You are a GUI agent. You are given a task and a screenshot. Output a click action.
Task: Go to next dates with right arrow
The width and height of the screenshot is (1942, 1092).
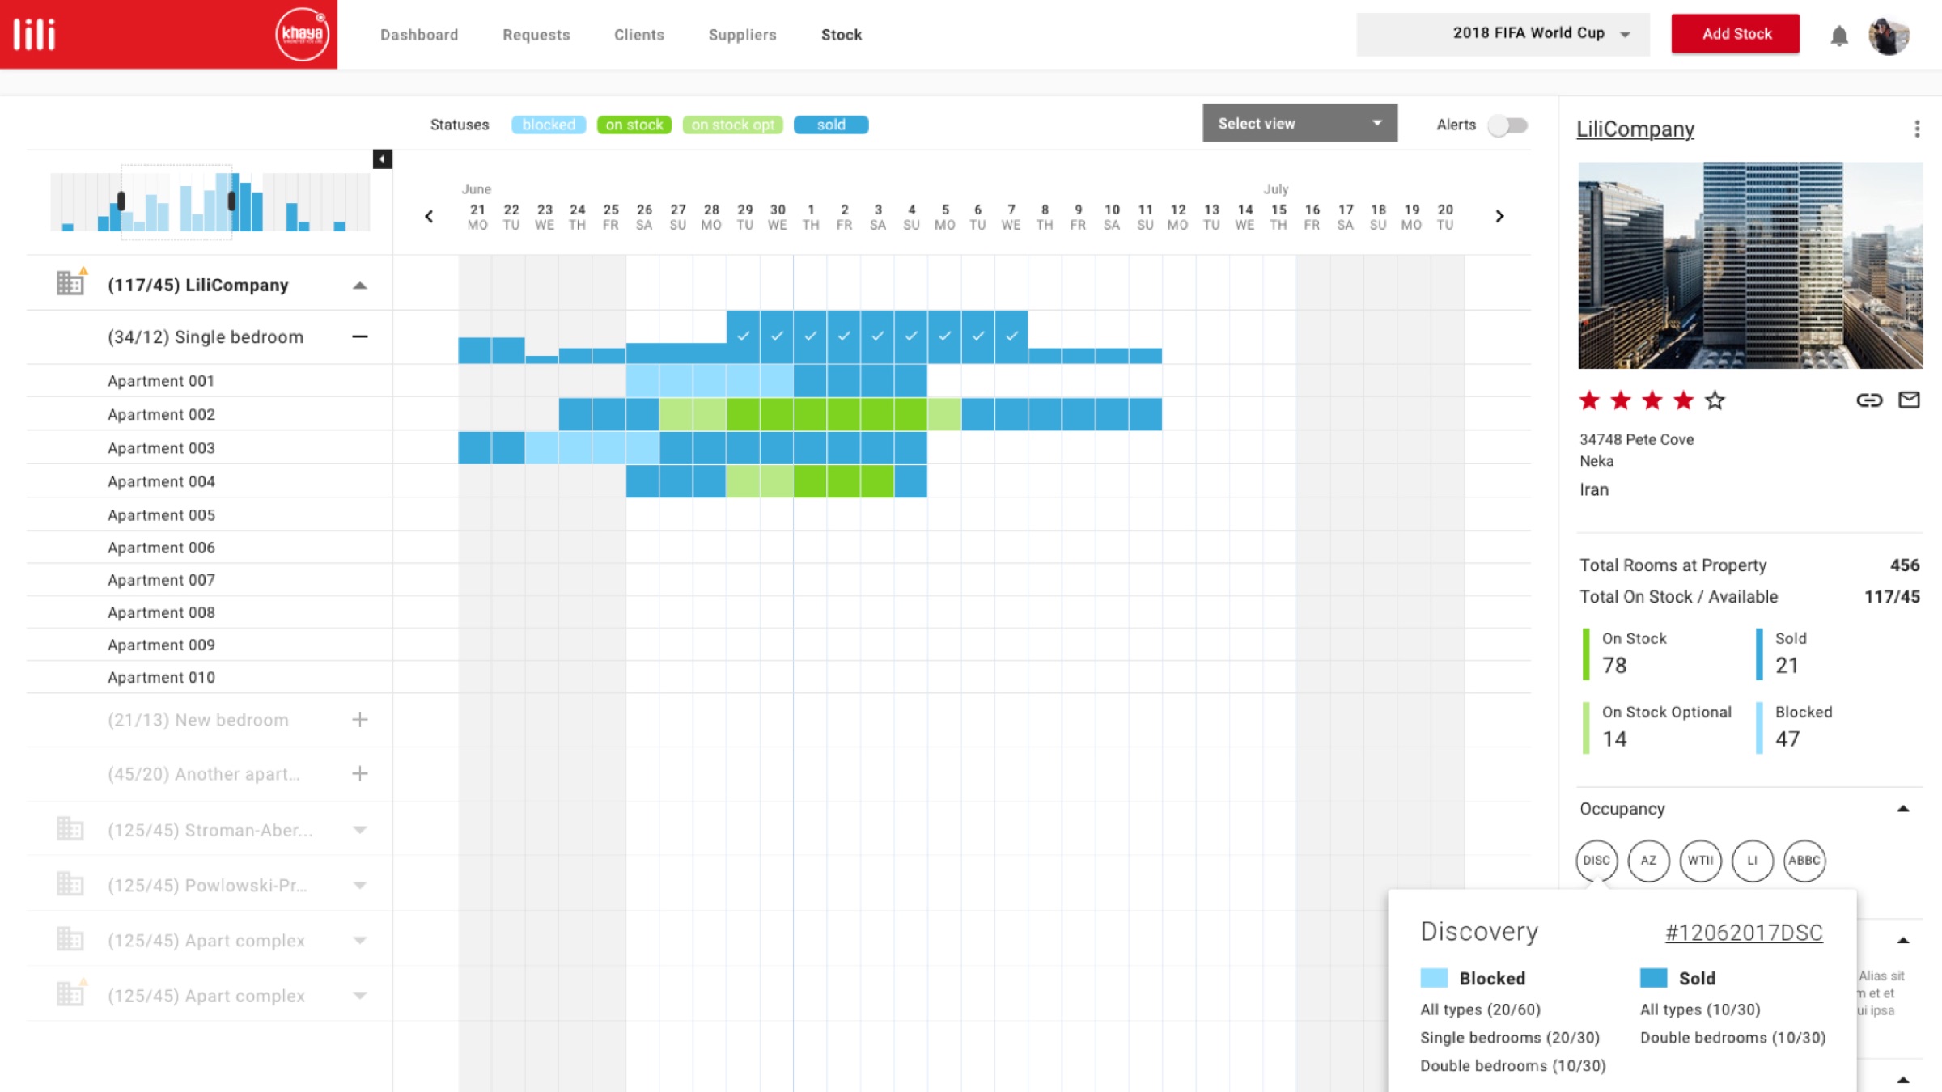[x=1499, y=216]
